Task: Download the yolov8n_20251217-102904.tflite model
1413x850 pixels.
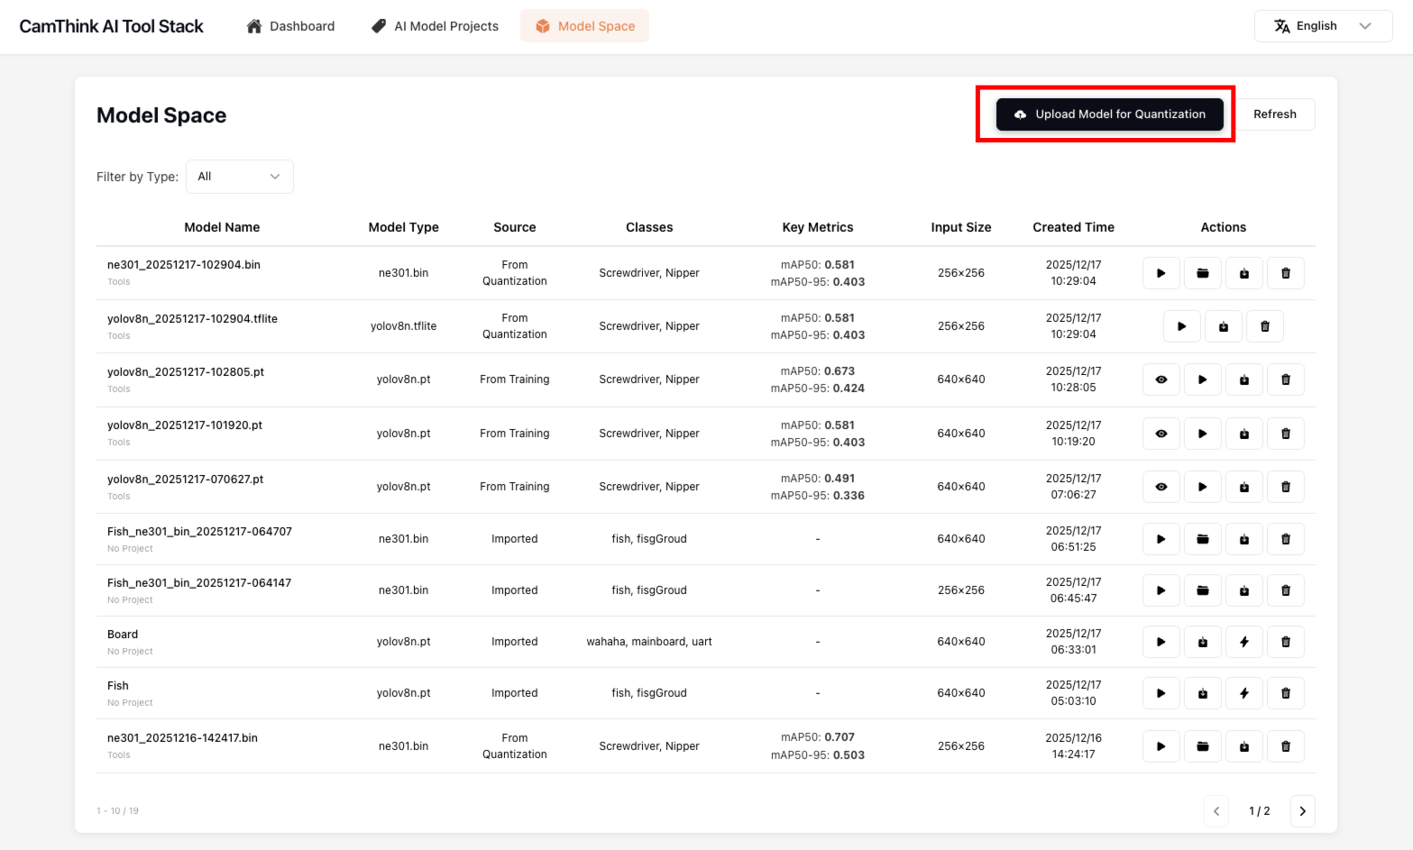Action: (x=1223, y=325)
